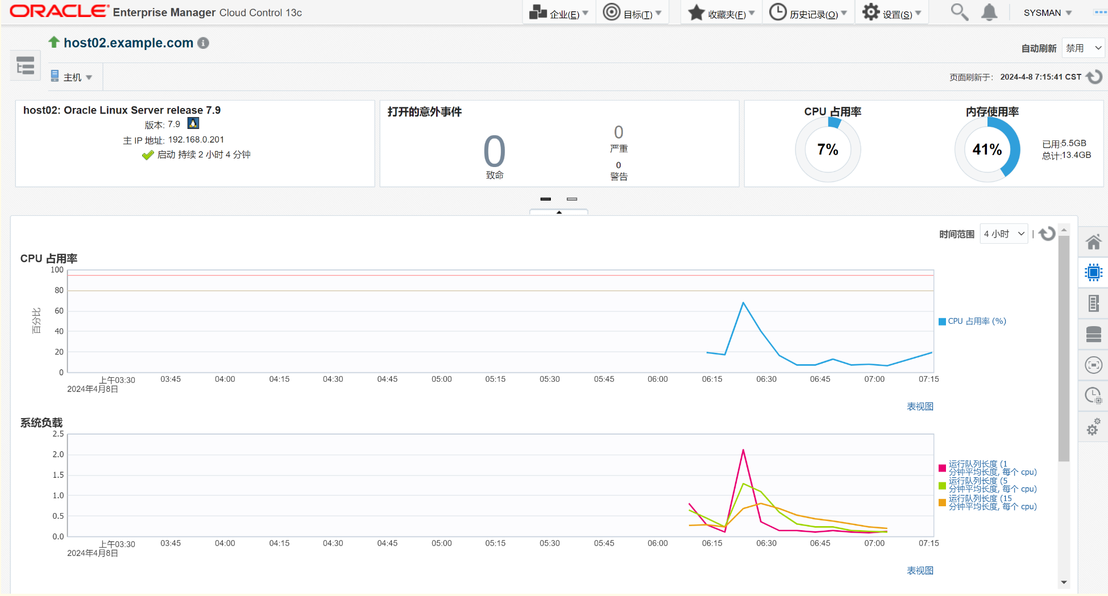Open the Home sidebar icon
The height and width of the screenshot is (596, 1108).
pos(1093,242)
